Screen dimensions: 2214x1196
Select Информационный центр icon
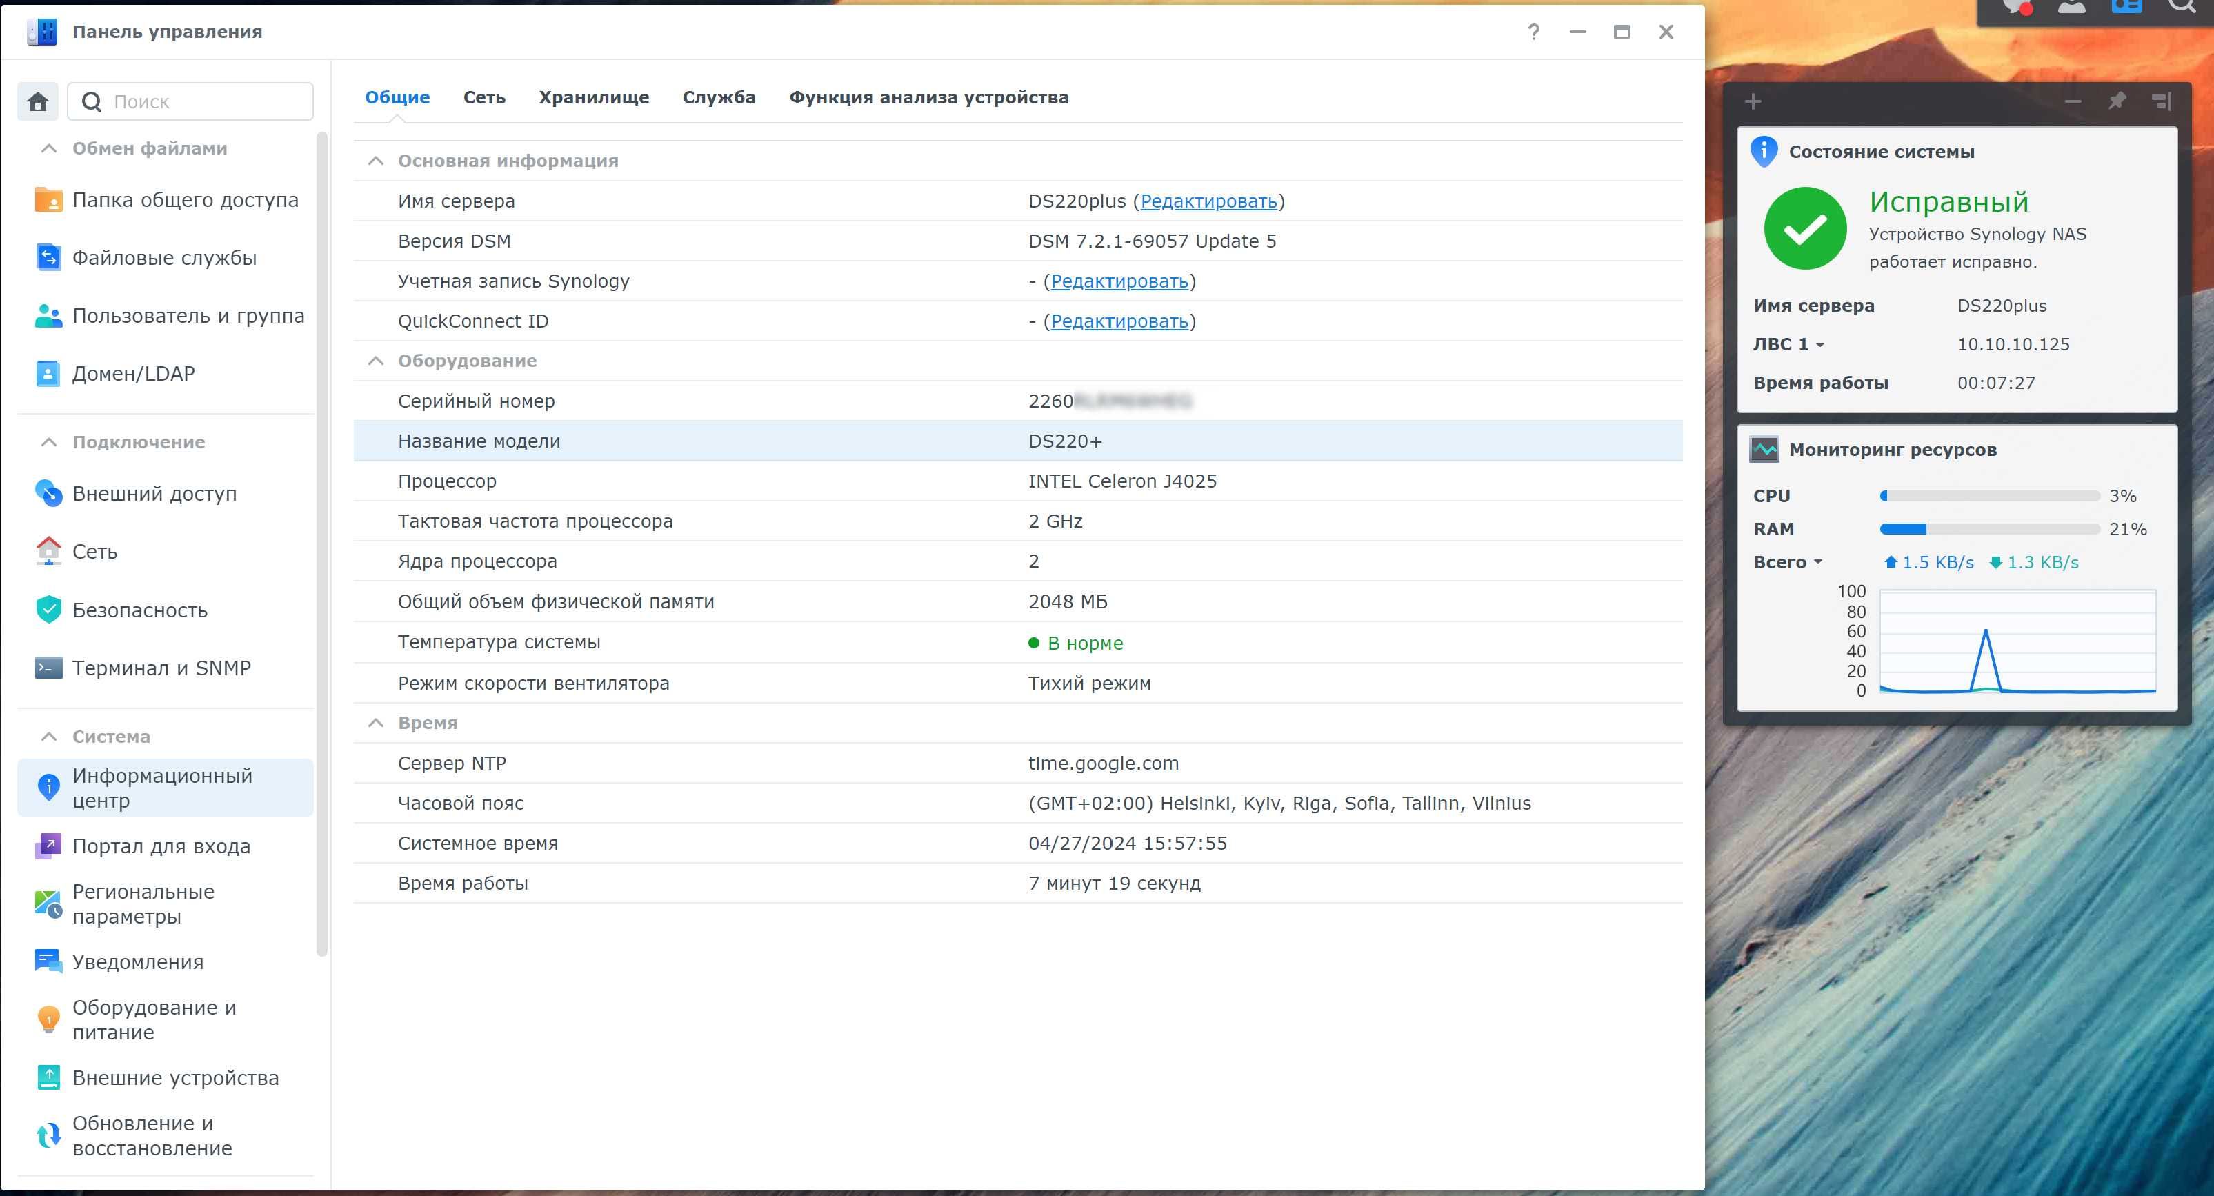point(48,787)
